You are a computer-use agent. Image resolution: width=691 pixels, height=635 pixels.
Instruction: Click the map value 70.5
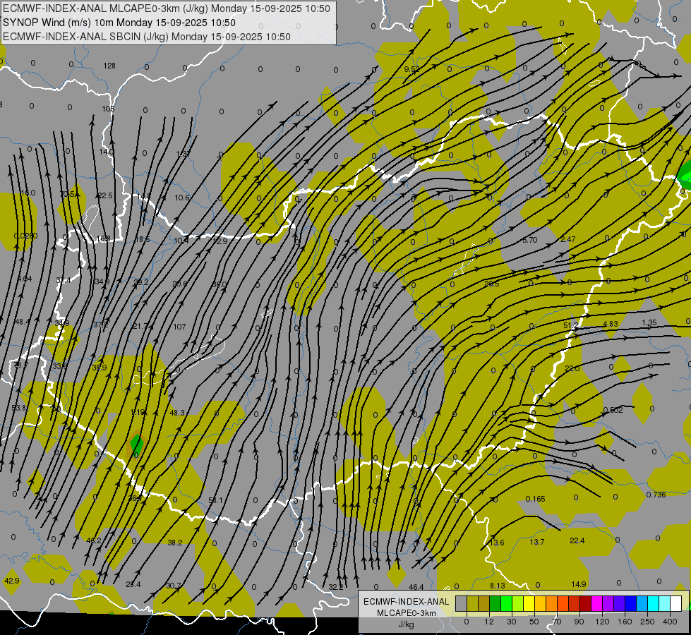(x=67, y=194)
